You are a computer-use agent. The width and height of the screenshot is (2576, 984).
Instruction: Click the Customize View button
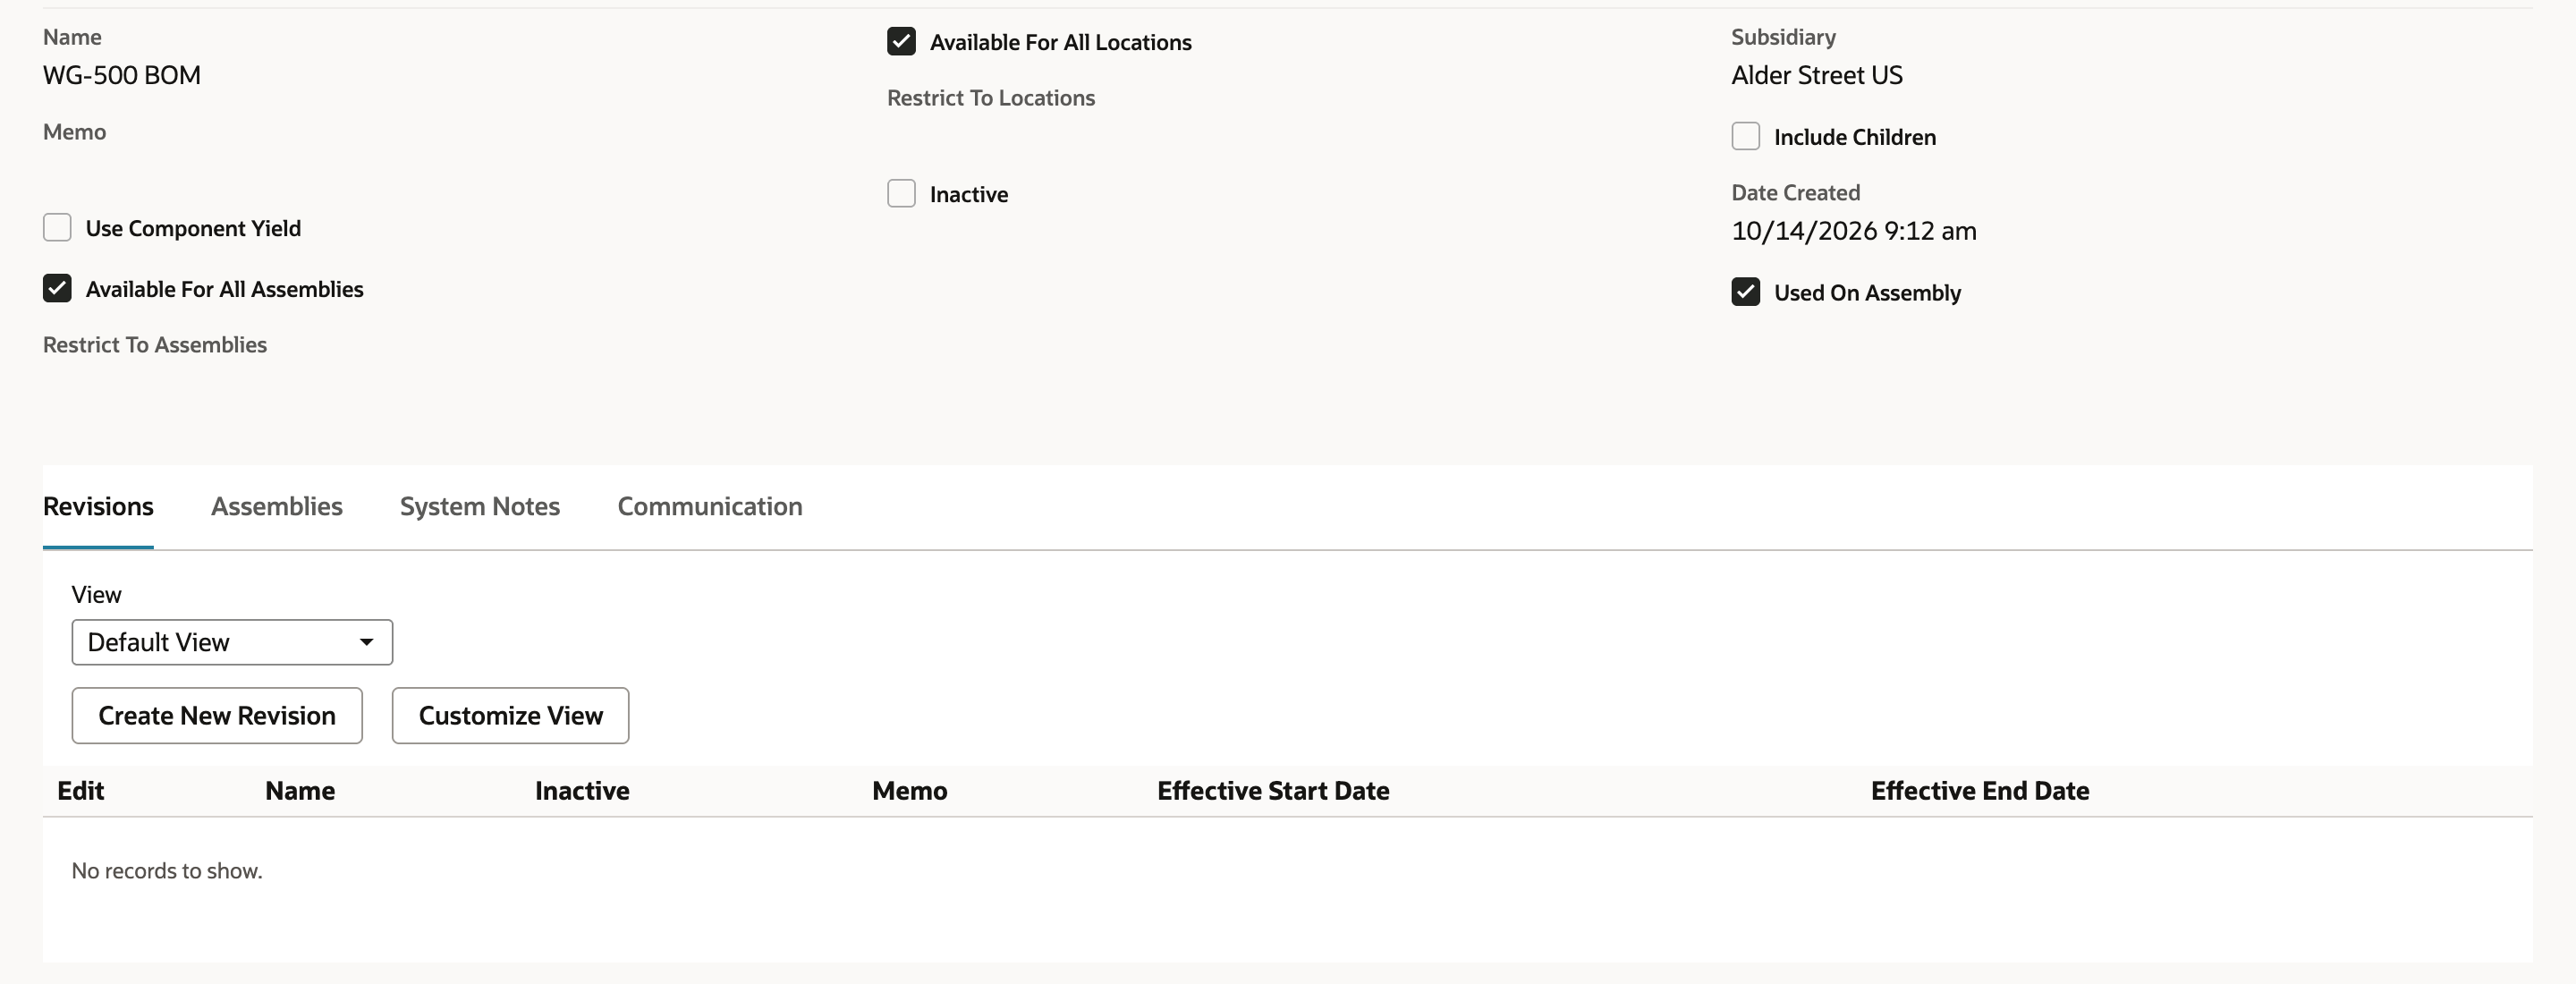pos(510,716)
